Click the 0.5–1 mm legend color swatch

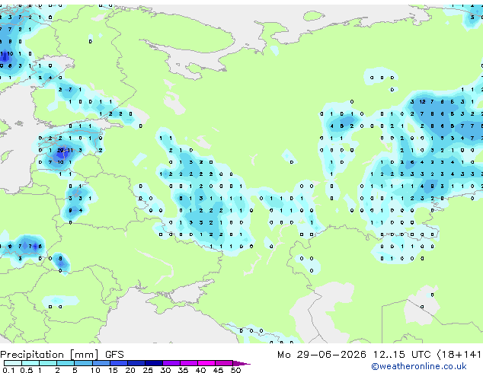[x=30, y=363]
